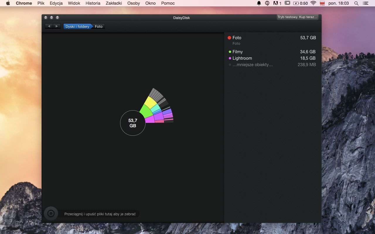Screen dimensions: 375x234
Task: Open the Filmy folder in list
Action: pyautogui.click(x=272, y=52)
